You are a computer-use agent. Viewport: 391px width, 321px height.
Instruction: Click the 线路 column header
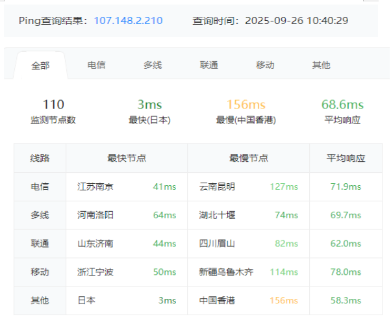[x=40, y=158]
